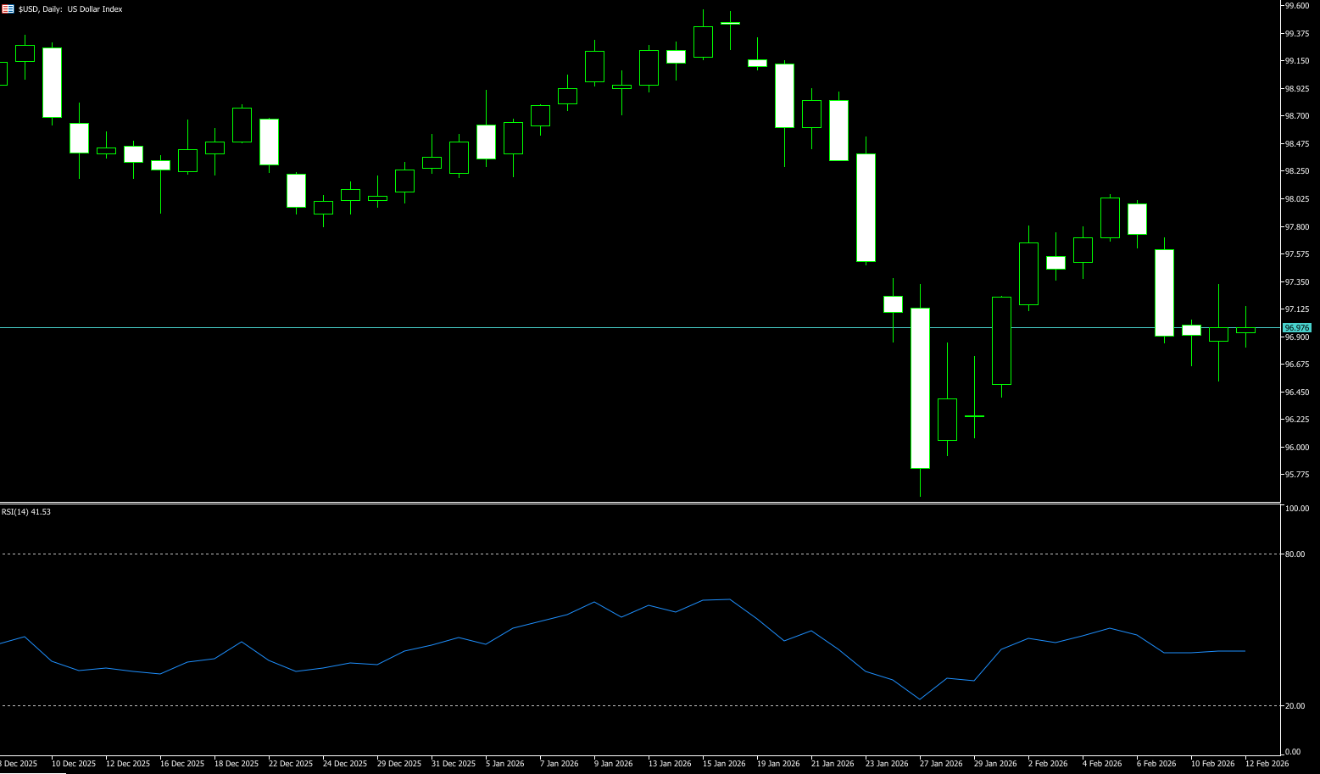Click the divider between price chart and RSI
Viewport: 1320px width, 774px height.
point(636,504)
